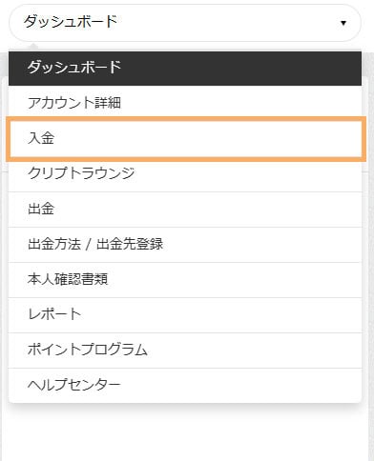This screenshot has height=461, width=374.
Task: Go to 本人確認書類 in the menu
Action: (185, 280)
